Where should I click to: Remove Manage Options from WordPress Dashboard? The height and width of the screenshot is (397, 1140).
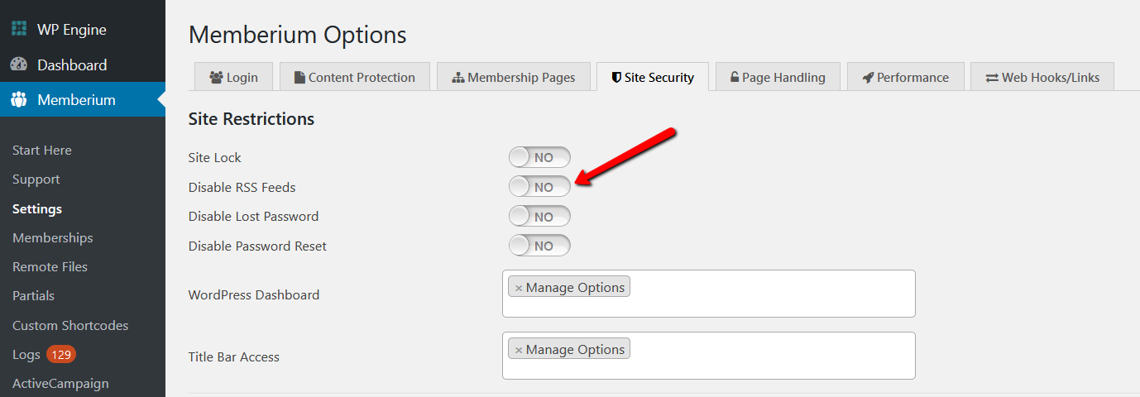click(x=519, y=288)
